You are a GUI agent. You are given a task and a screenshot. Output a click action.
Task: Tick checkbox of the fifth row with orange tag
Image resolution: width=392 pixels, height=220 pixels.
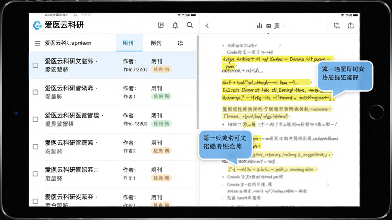coord(36,174)
